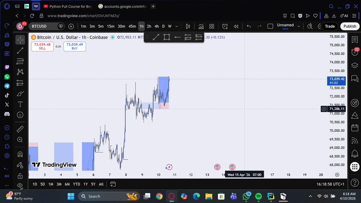Image resolution: width=361 pixels, height=203 pixels.
Task: Show All data range
Action: [101, 184]
